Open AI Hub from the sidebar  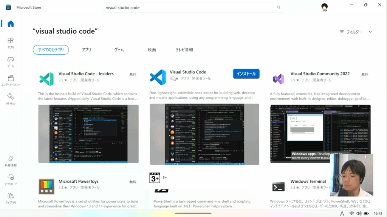pos(11,99)
